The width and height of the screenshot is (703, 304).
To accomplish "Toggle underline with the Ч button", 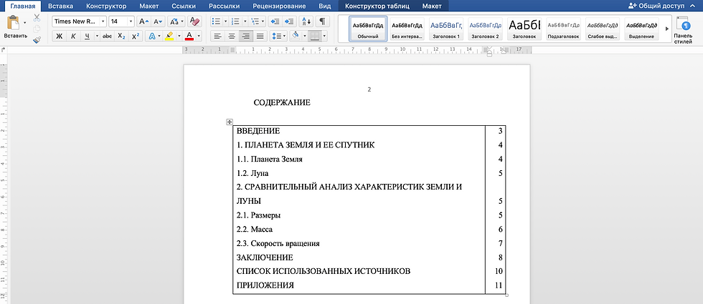I will tap(87, 36).
